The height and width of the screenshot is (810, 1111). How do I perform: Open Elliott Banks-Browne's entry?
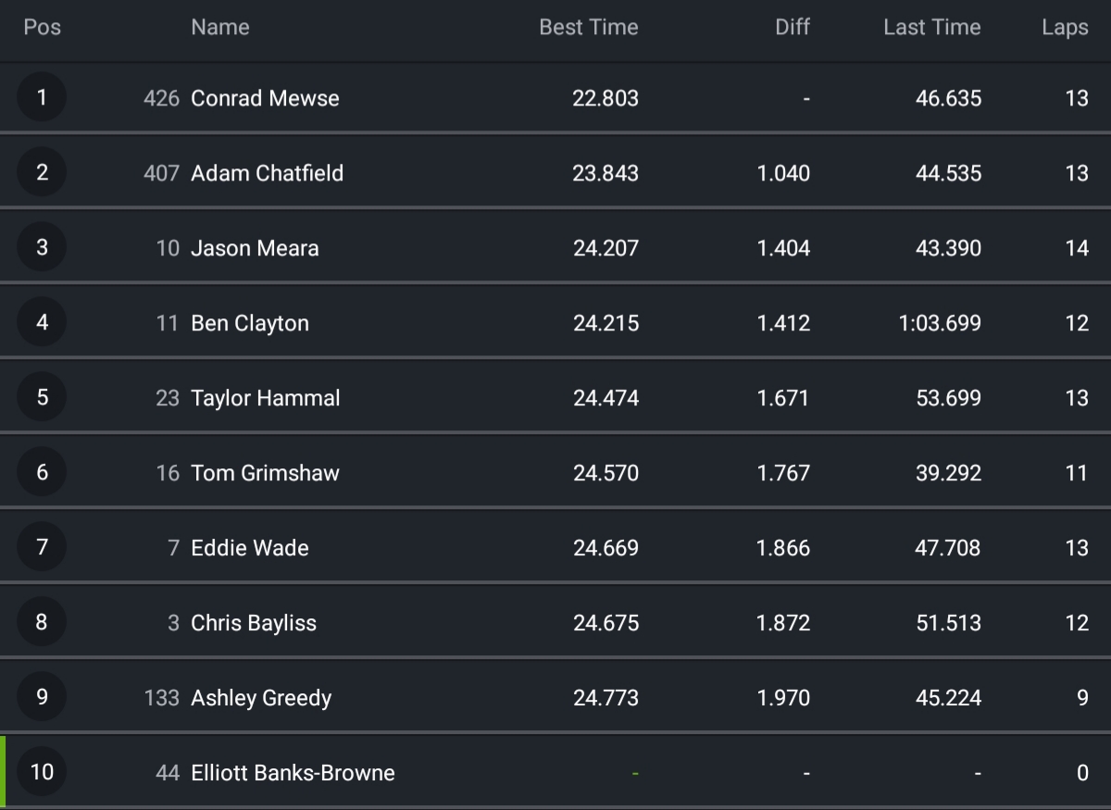click(x=293, y=773)
